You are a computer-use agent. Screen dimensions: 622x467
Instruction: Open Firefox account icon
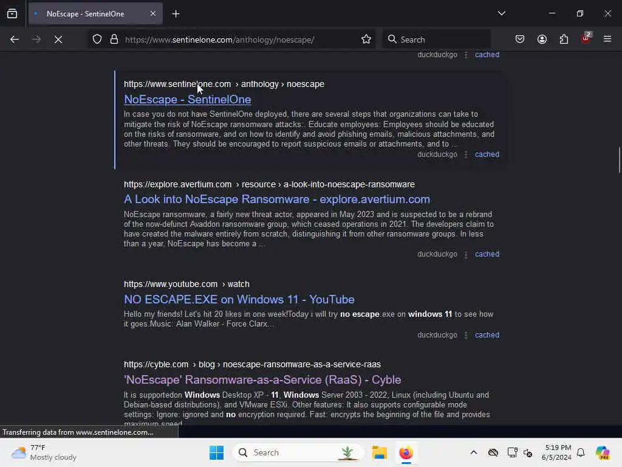(x=542, y=40)
